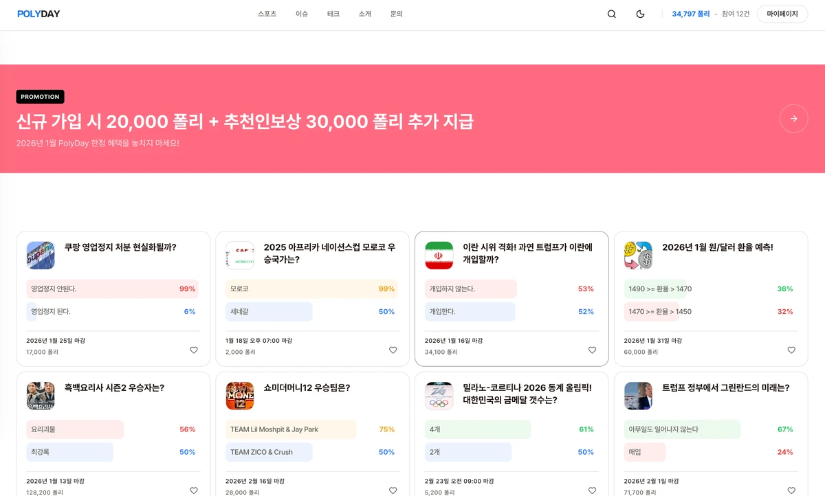Select option 모로코
Viewport: 825px width, 496px height.
point(312,289)
